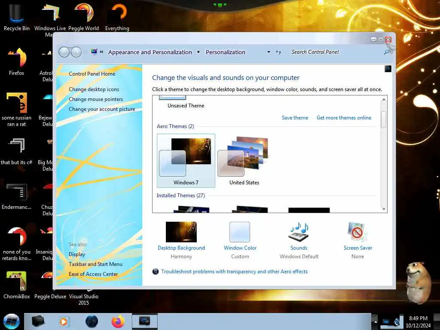The height and width of the screenshot is (330, 440).
Task: Click Save theme link
Action: [295, 118]
